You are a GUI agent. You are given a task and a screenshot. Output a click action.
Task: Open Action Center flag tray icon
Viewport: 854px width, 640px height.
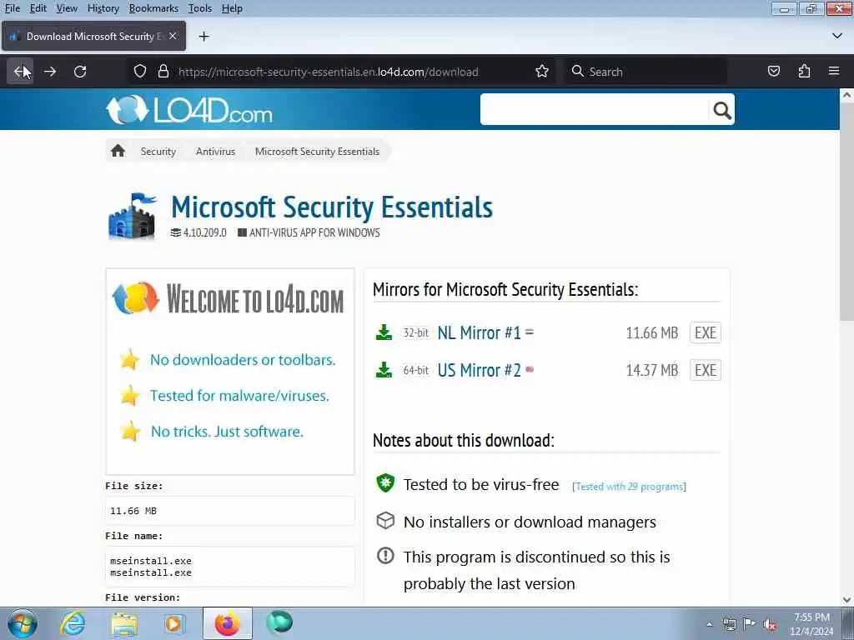click(x=749, y=623)
